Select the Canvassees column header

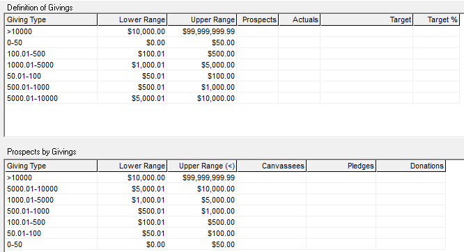[272, 166]
